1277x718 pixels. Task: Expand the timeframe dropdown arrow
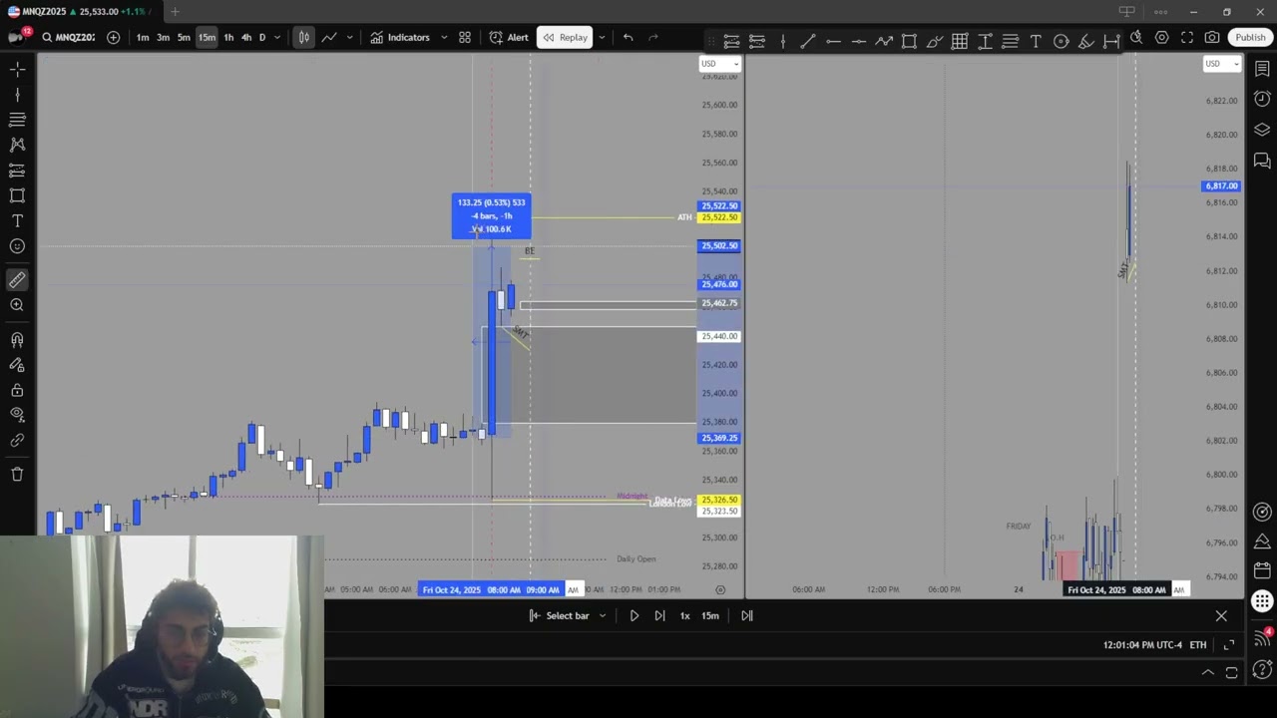(276, 37)
